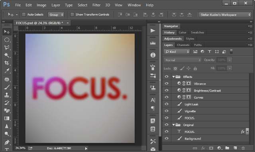
Task: Select the Brush tool in the toolbox
Action: pos(7,87)
